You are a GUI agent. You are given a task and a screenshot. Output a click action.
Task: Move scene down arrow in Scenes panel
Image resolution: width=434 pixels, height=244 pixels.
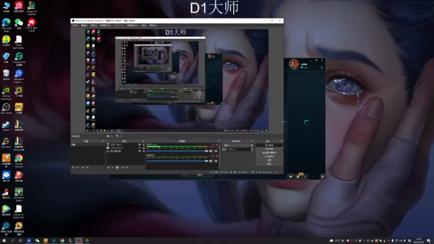[87, 168]
